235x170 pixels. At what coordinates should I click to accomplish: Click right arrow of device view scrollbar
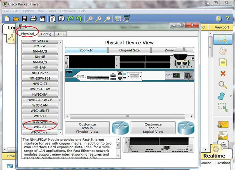(x=192, y=117)
